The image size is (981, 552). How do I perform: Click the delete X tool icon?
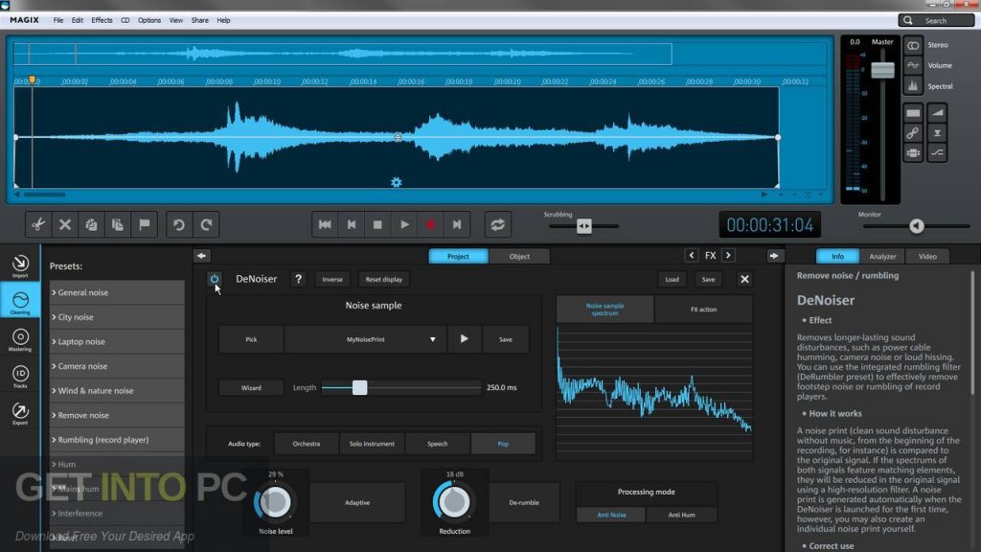(x=65, y=224)
